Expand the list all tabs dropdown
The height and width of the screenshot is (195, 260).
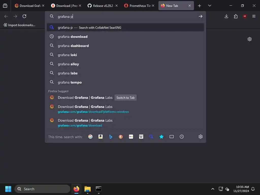[x=209, y=6]
